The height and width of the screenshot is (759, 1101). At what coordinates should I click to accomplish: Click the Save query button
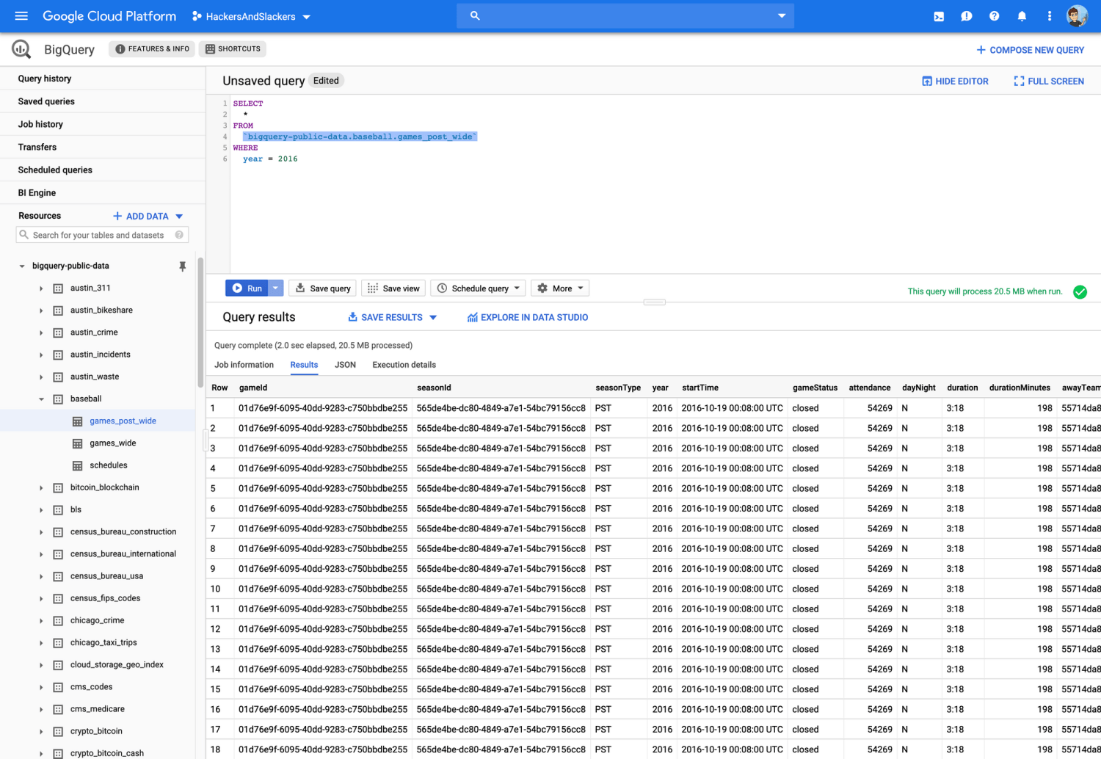[x=323, y=288]
